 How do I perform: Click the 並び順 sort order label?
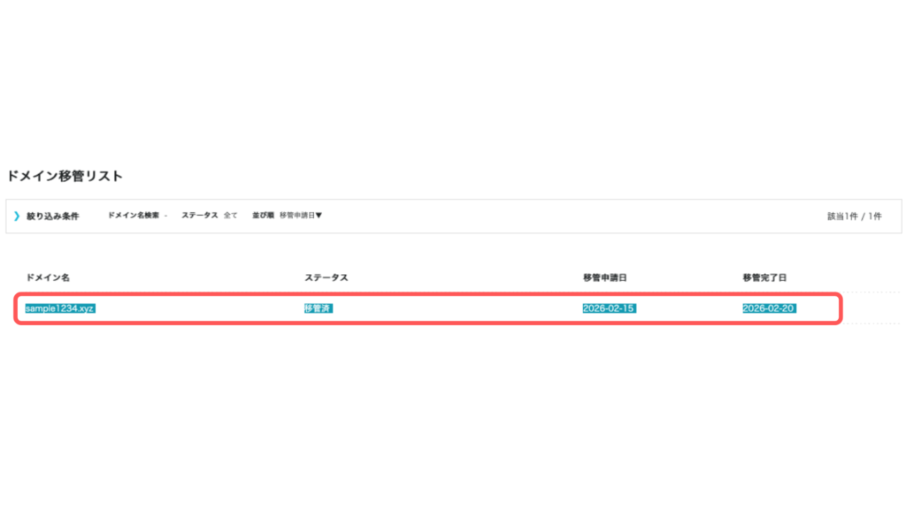[x=262, y=216]
